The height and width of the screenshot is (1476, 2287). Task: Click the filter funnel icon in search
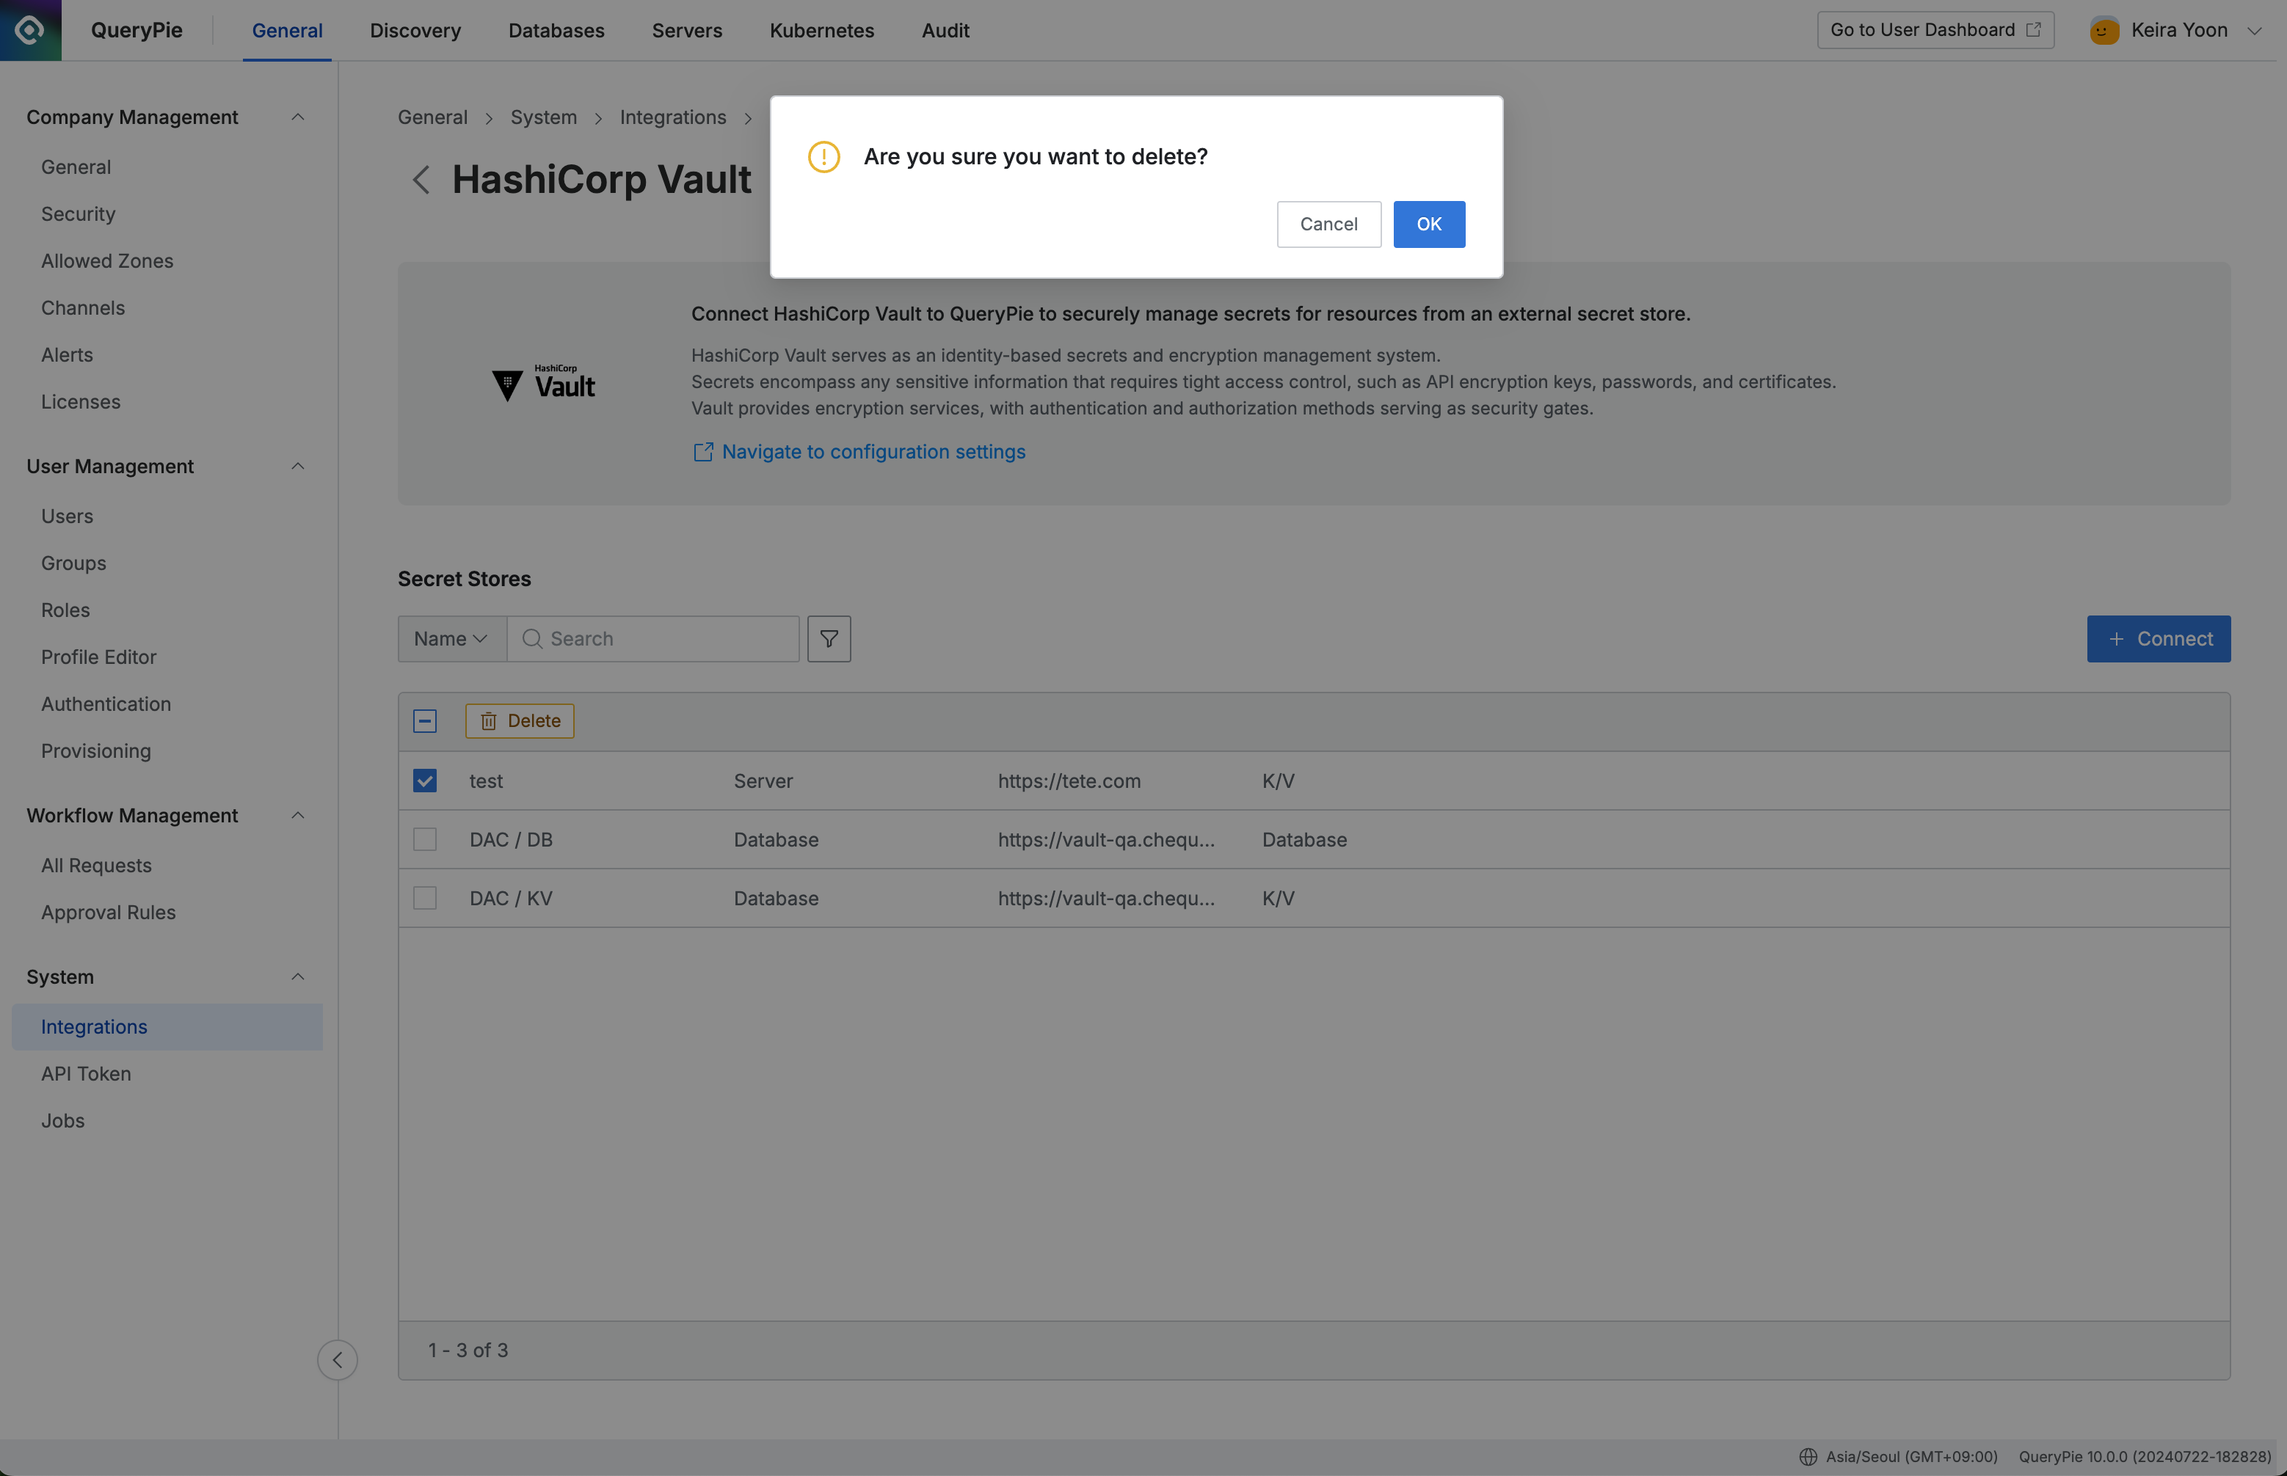tap(829, 638)
